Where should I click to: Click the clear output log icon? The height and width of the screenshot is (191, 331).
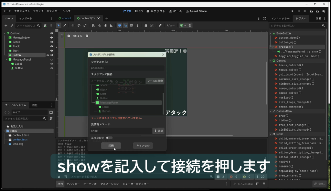click(59, 177)
